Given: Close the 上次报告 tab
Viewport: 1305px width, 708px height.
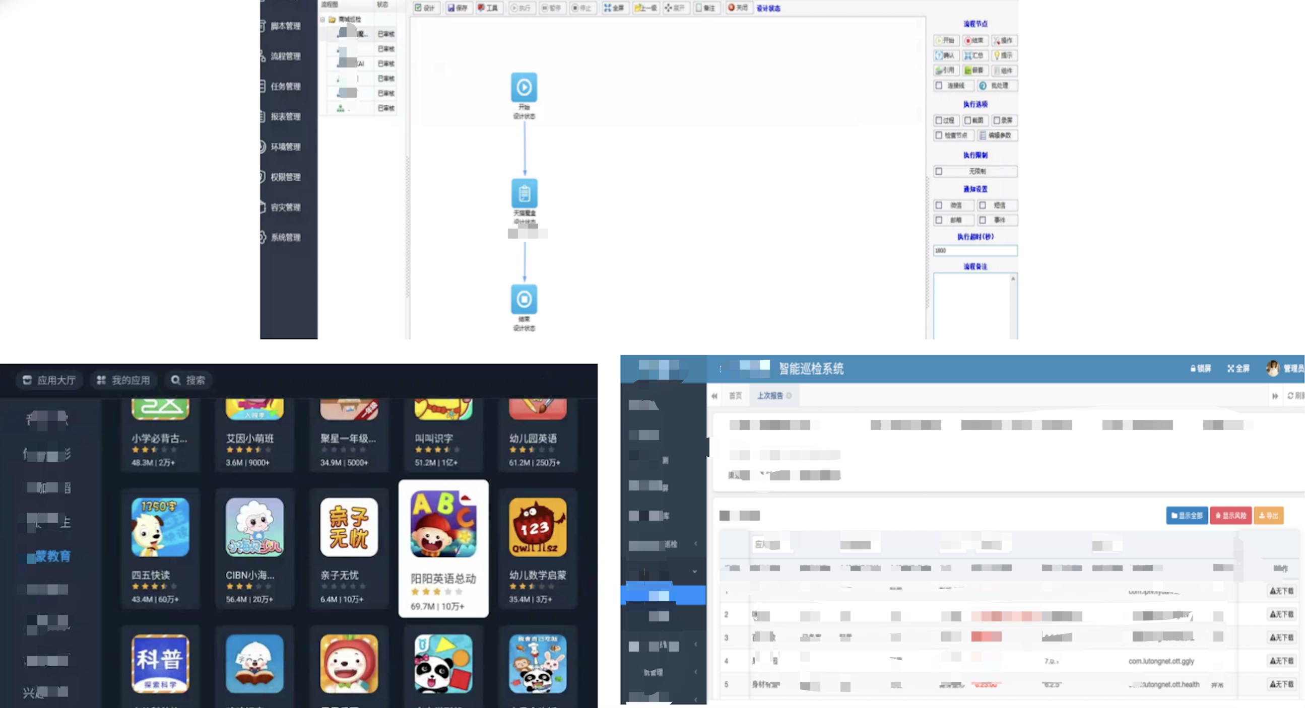Looking at the screenshot, I should coord(789,395).
